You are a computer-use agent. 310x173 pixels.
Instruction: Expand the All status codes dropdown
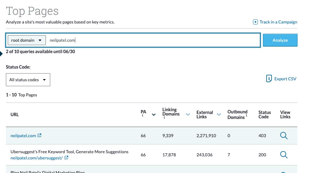click(28, 80)
